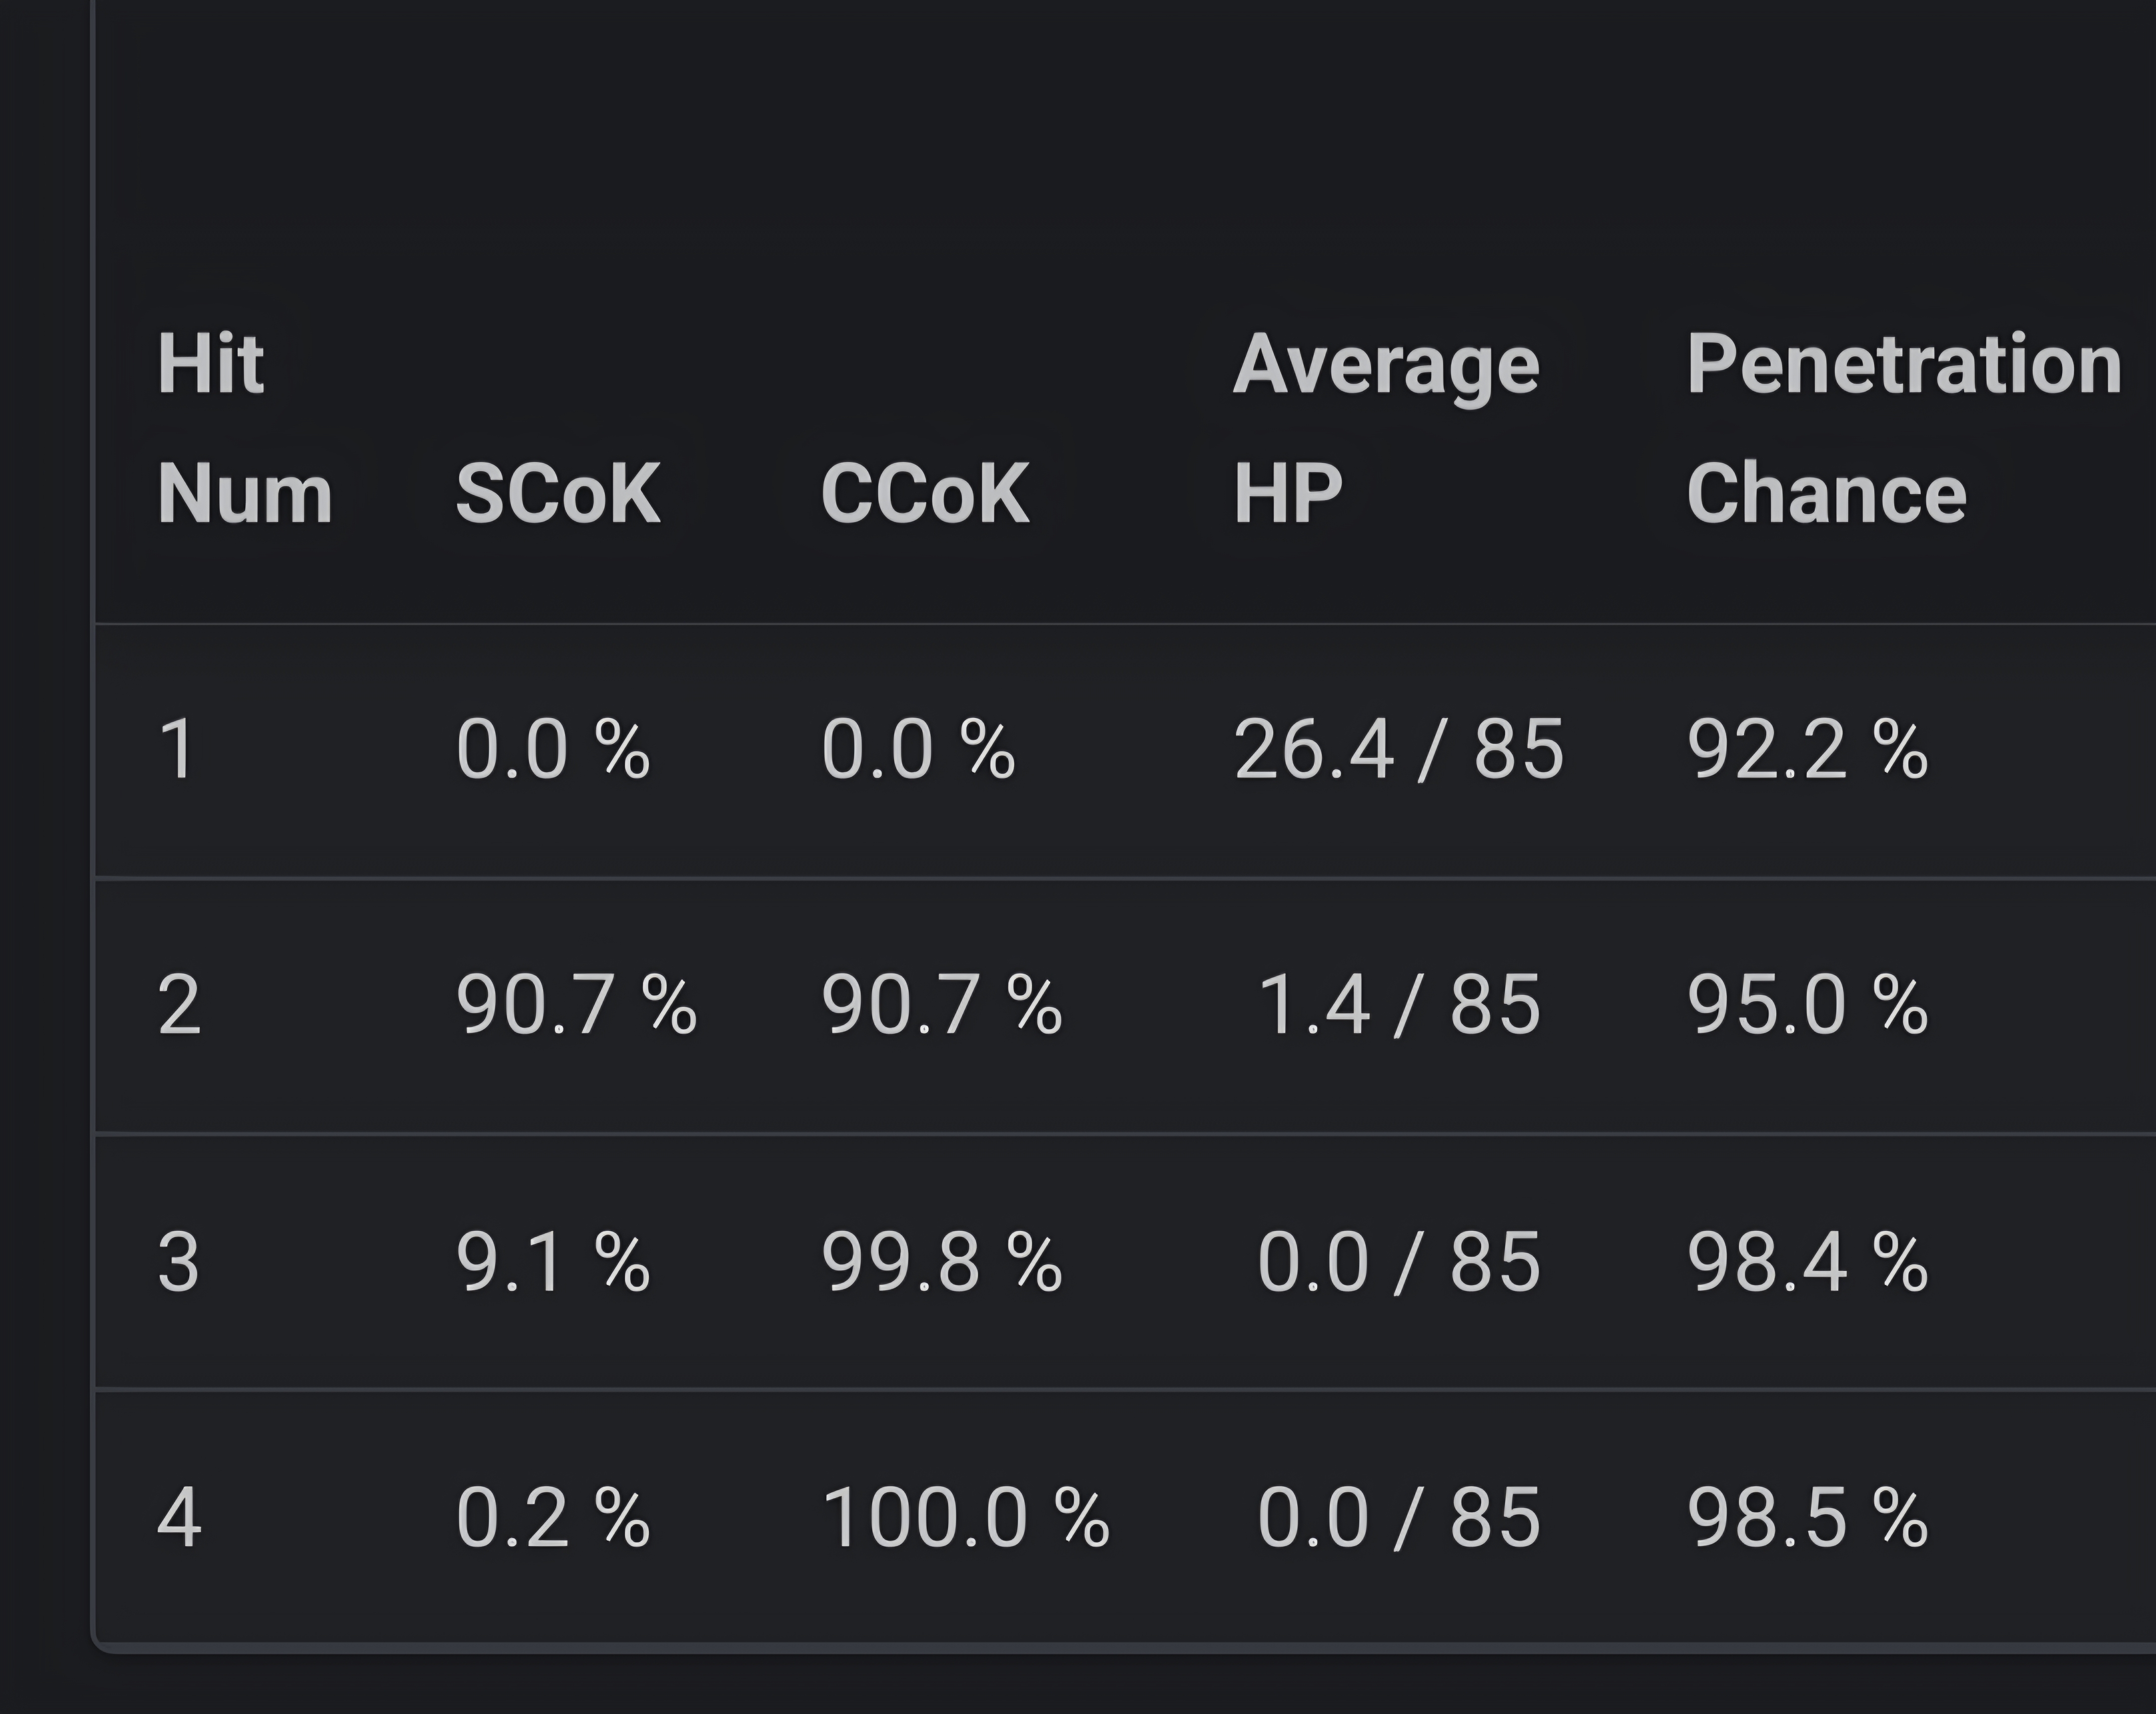Click the 0.2 % SCoK value
2156x1714 pixels.
coord(552,1517)
